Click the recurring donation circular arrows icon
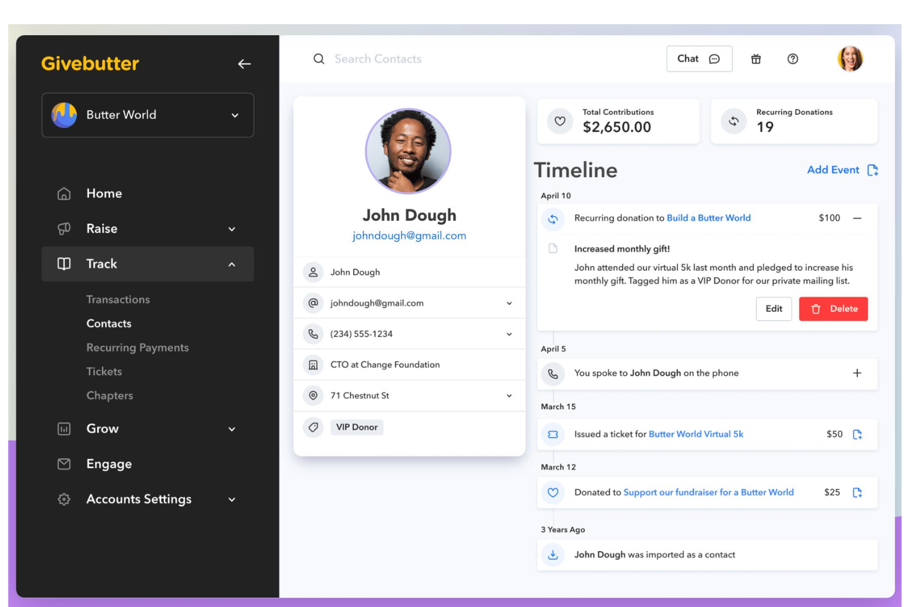 click(x=553, y=219)
